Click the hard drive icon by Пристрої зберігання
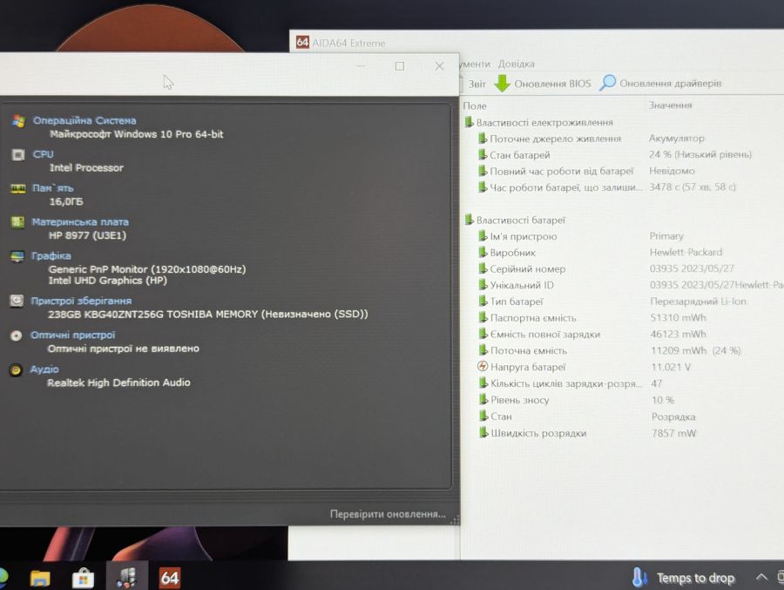This screenshot has width=784, height=590. point(17,301)
